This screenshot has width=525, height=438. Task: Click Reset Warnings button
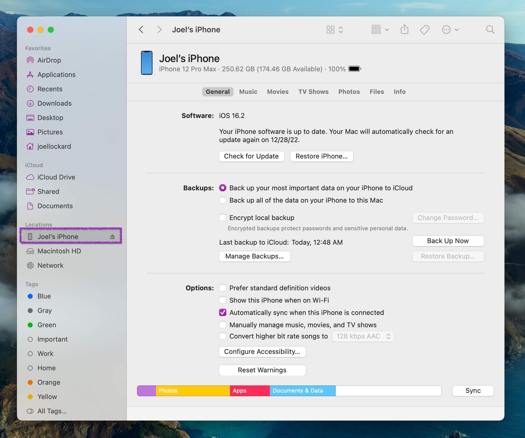point(262,370)
